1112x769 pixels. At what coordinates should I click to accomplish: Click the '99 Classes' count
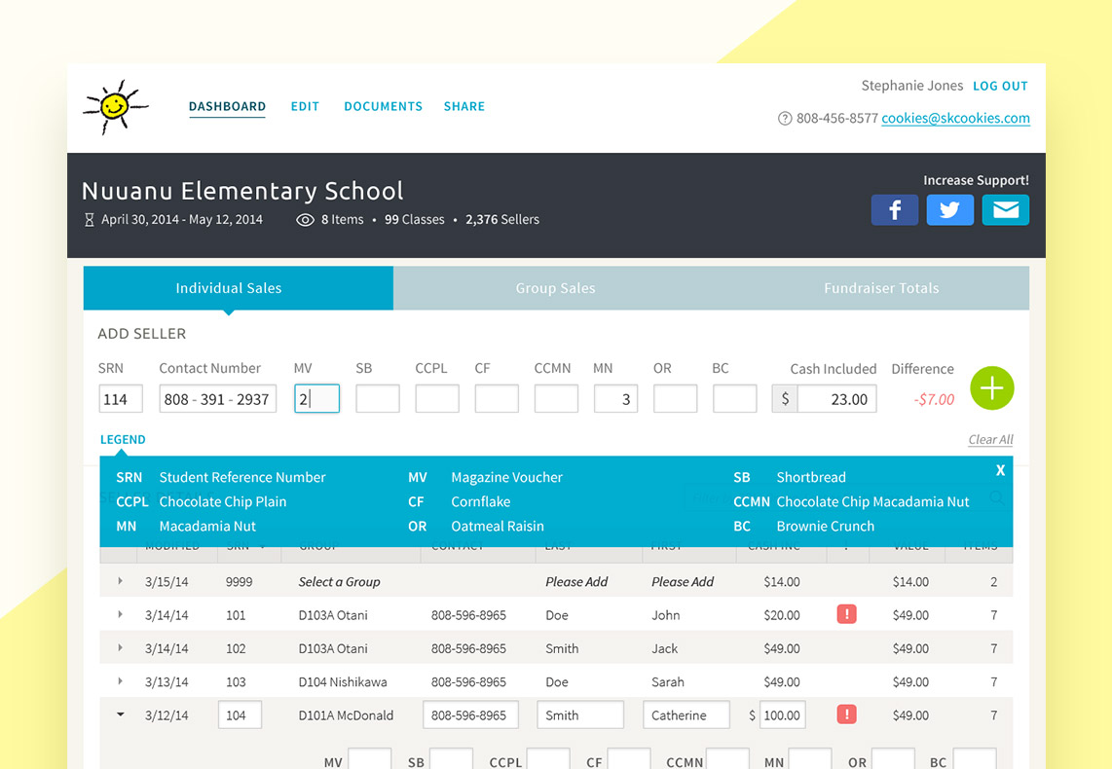point(414,220)
